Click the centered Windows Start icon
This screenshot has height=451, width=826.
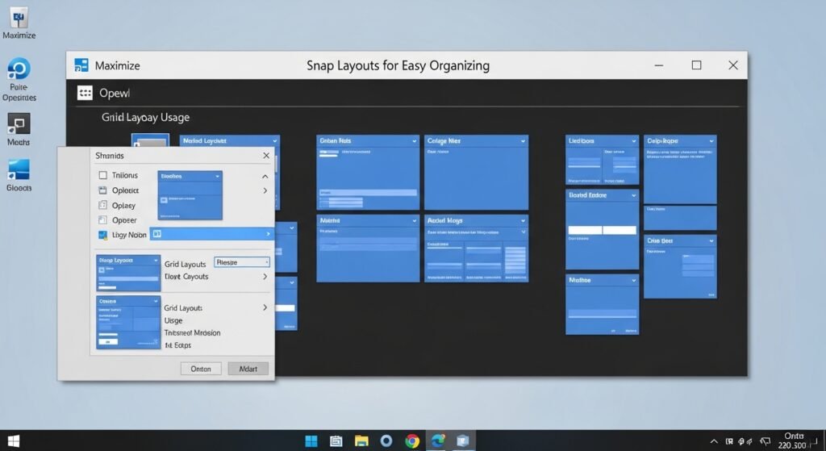tap(311, 441)
